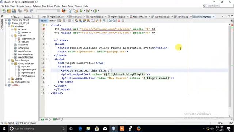Click the Build Project hammer icon
The height and width of the screenshot is (132, 234).
70,11
